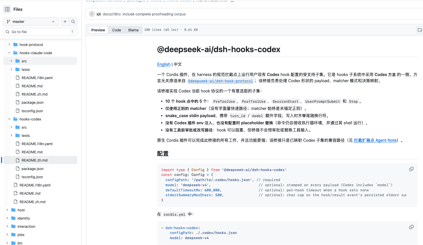The height and width of the screenshot is (245, 423).
Task: Open package.json under hooks-codex
Action: click(x=32, y=168)
